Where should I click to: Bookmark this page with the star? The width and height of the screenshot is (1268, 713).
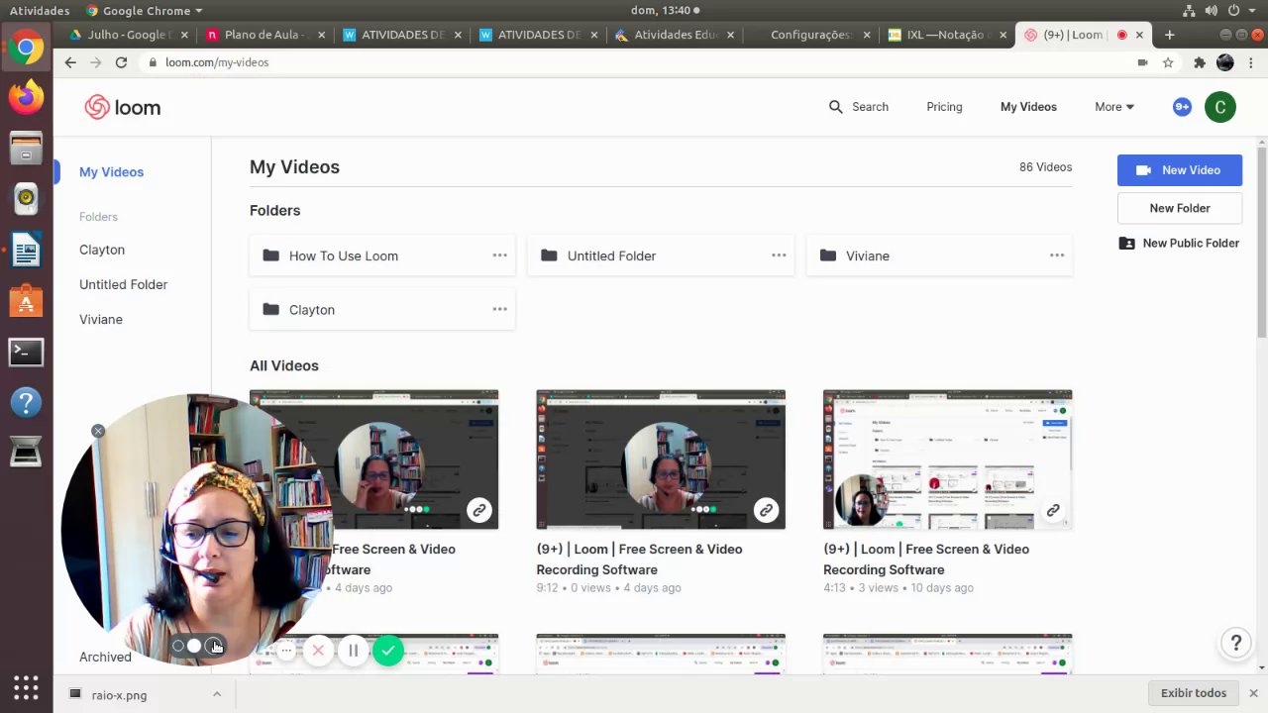tap(1168, 62)
